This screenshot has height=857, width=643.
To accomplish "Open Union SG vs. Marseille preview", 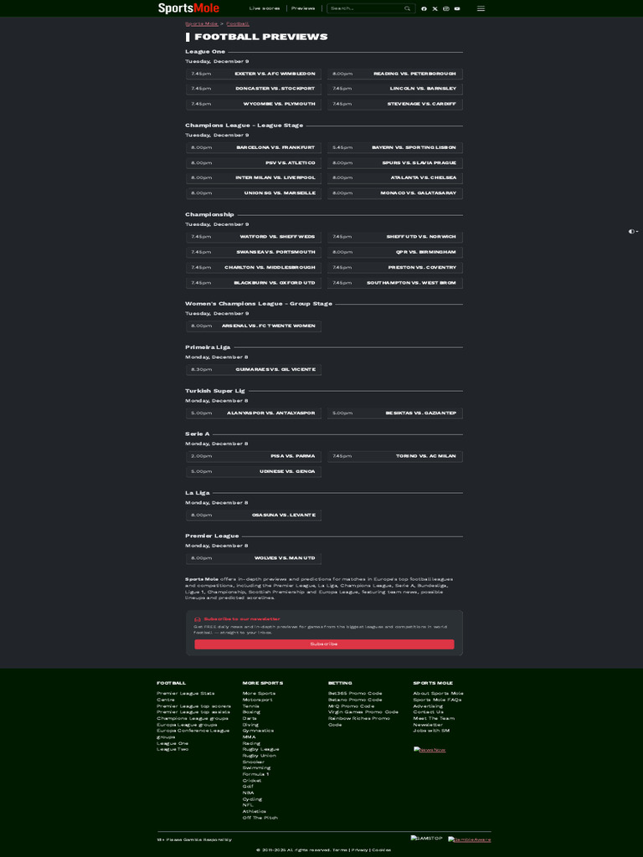I will tap(254, 193).
